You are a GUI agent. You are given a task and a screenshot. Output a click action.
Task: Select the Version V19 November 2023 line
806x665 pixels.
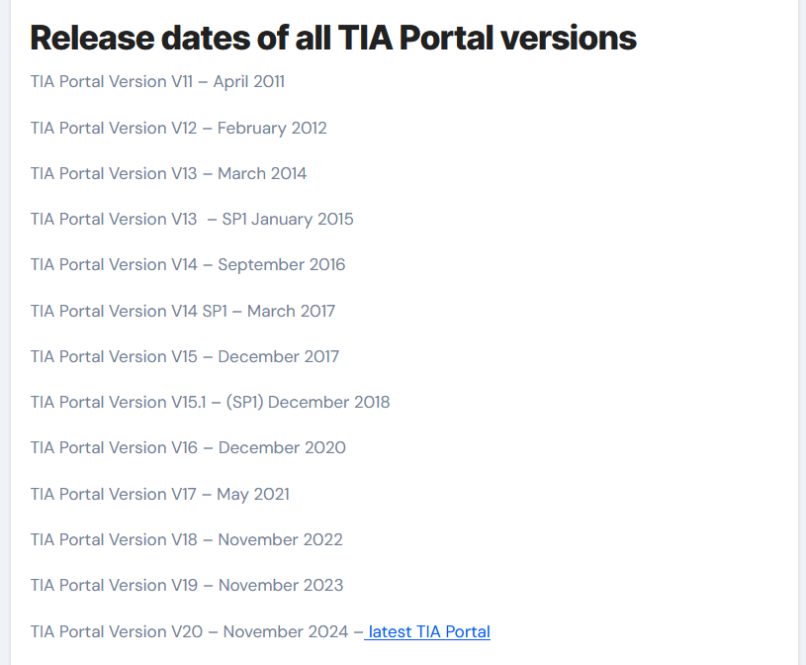click(x=187, y=585)
